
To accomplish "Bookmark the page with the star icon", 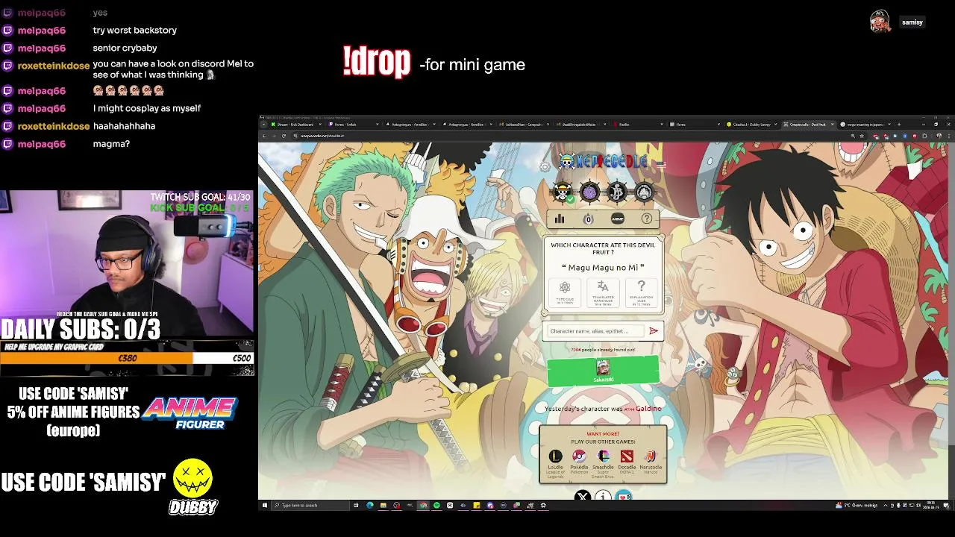I will pos(862,136).
